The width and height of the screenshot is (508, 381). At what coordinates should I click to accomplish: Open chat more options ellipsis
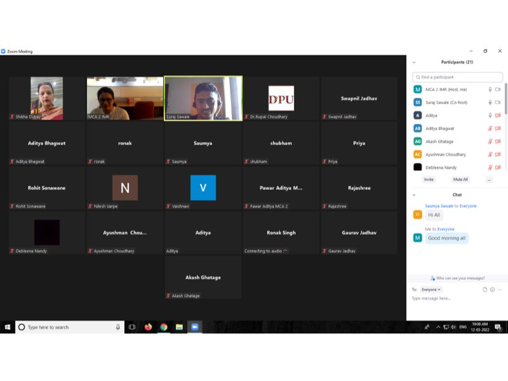tap(500, 290)
